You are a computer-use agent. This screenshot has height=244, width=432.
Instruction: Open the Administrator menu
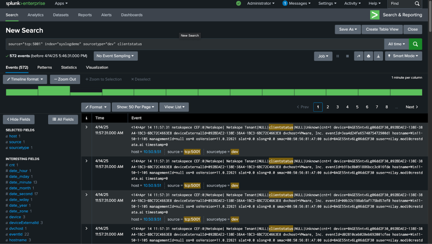[261, 3]
